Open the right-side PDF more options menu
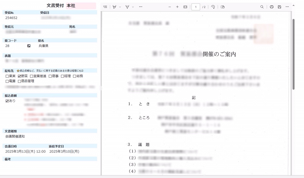304x178 pixels. click(287, 7)
